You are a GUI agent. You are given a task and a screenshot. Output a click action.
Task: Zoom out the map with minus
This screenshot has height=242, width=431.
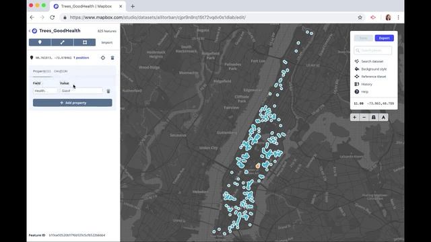point(364,118)
